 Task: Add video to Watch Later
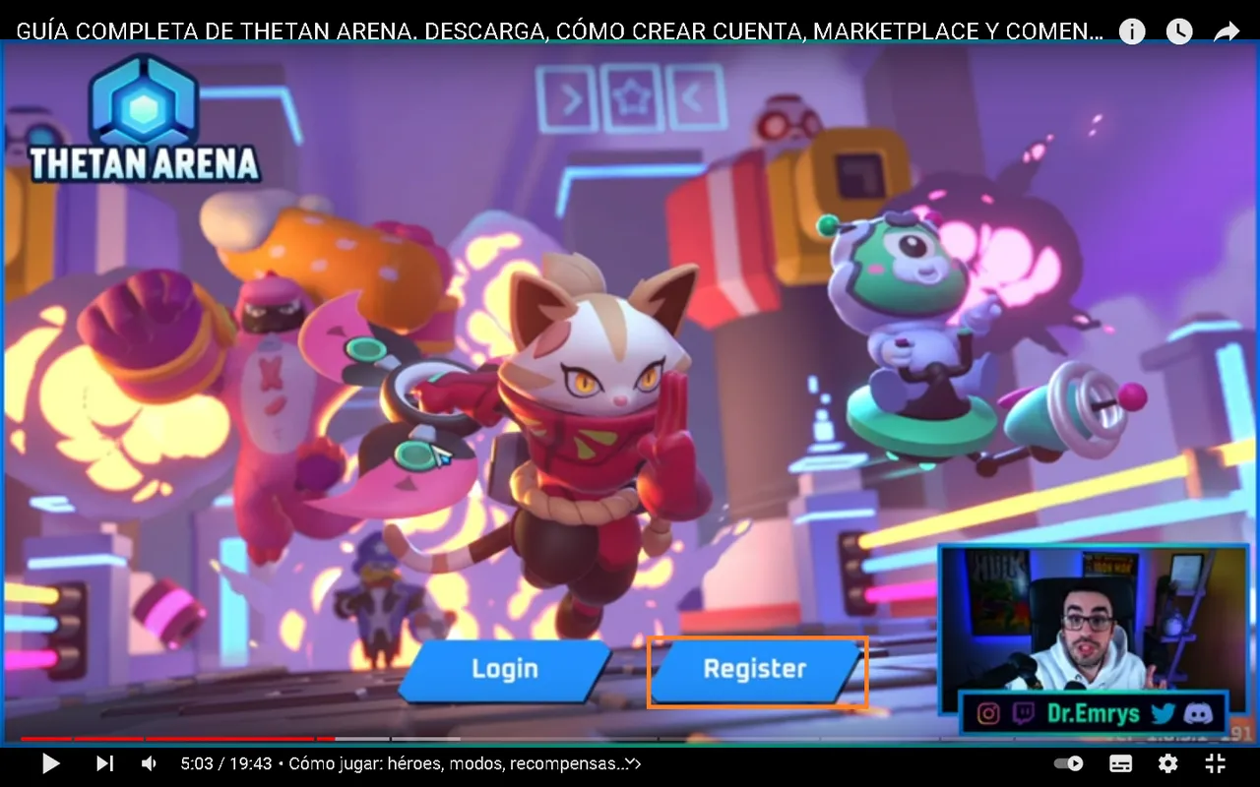point(1179,31)
